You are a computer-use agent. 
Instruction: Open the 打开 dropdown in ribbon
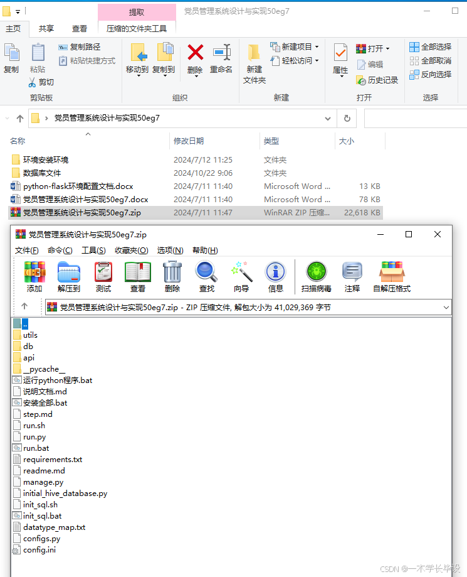(387, 48)
